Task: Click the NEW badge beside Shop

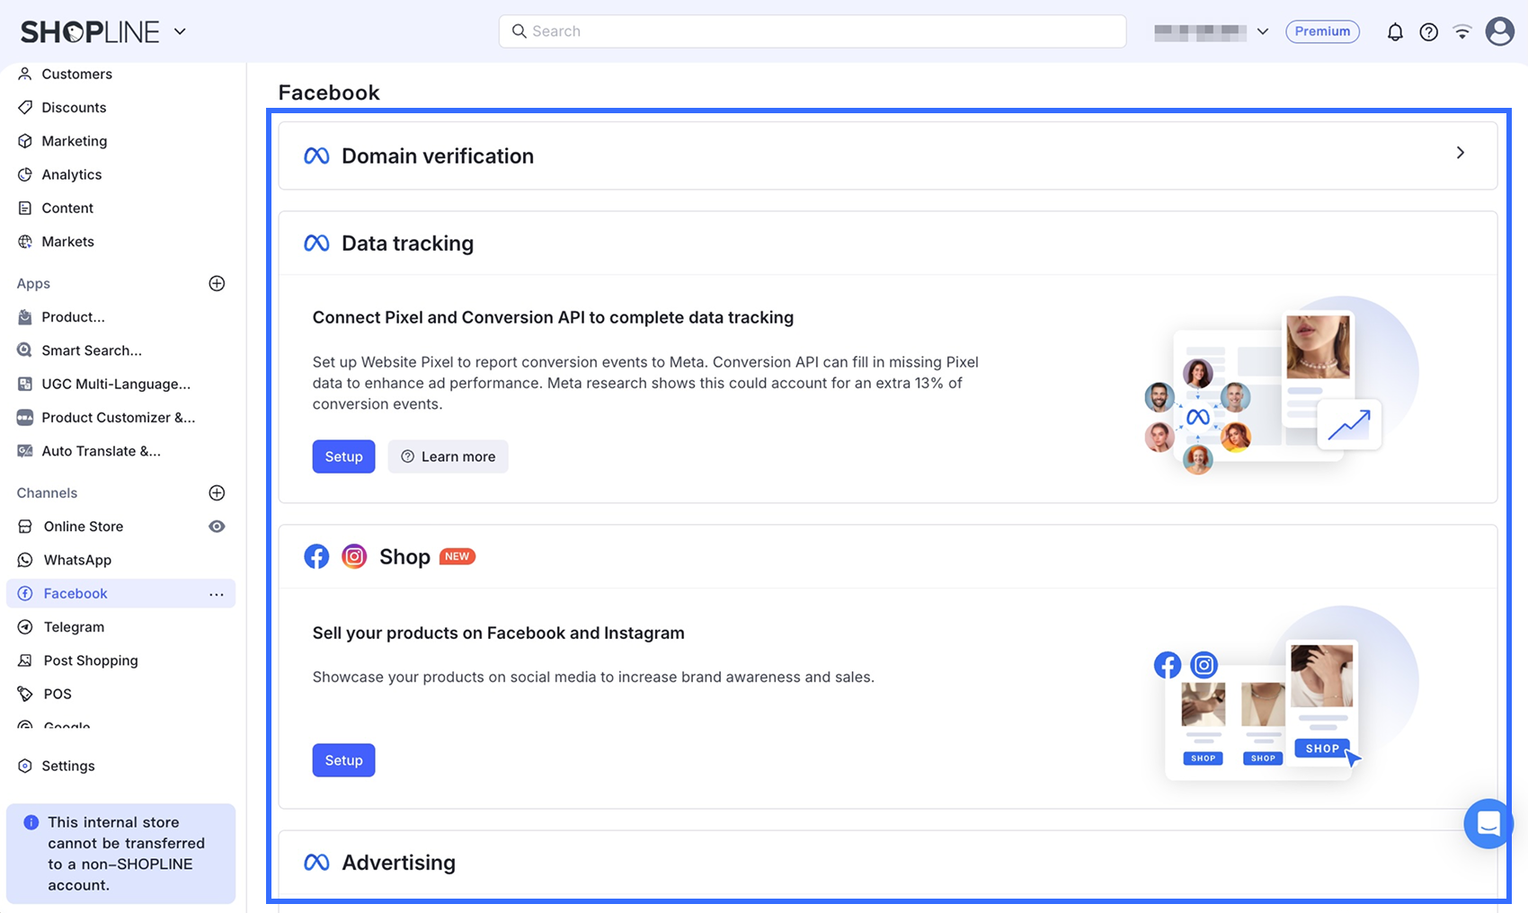Action: coord(457,557)
